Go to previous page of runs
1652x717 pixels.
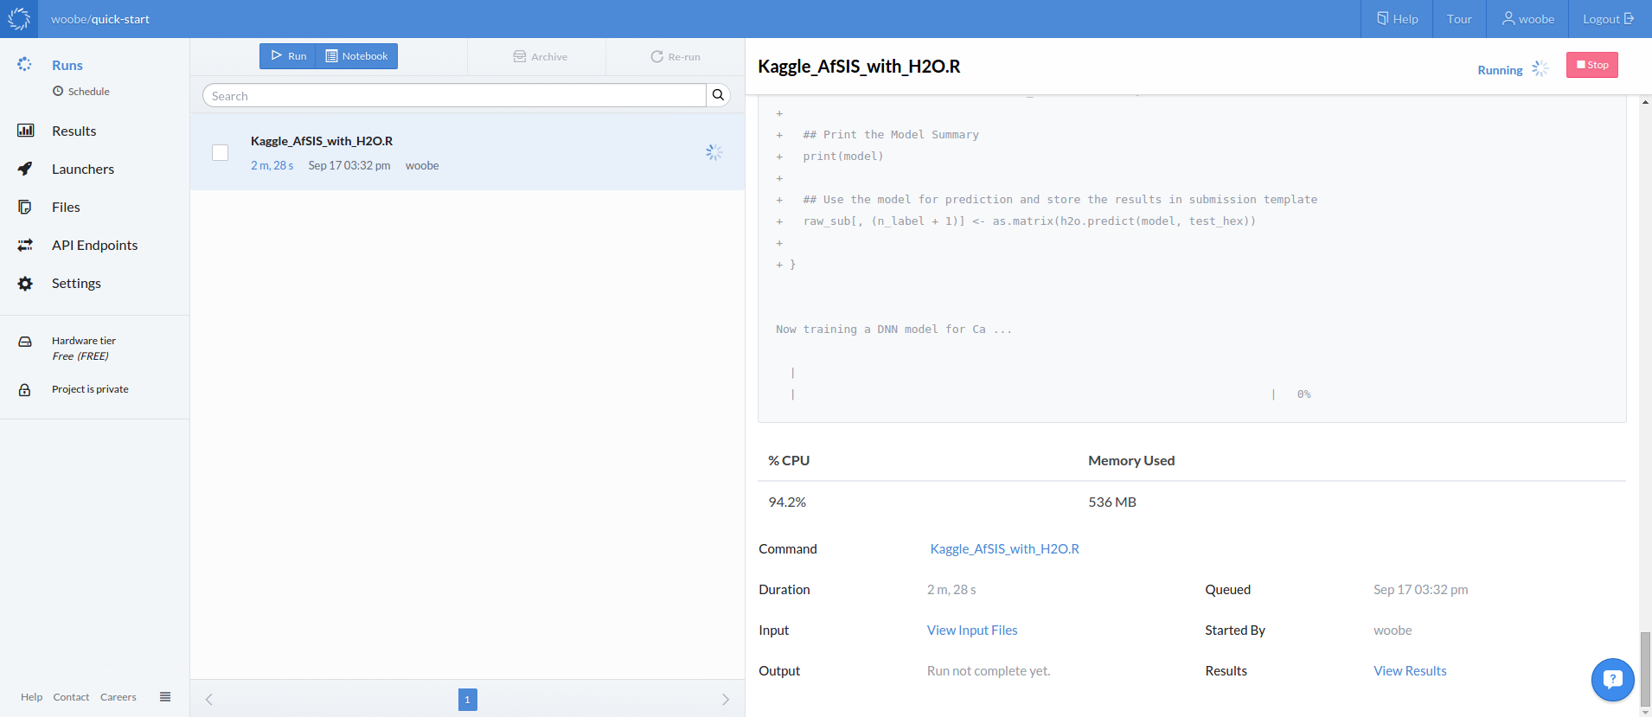pos(208,700)
